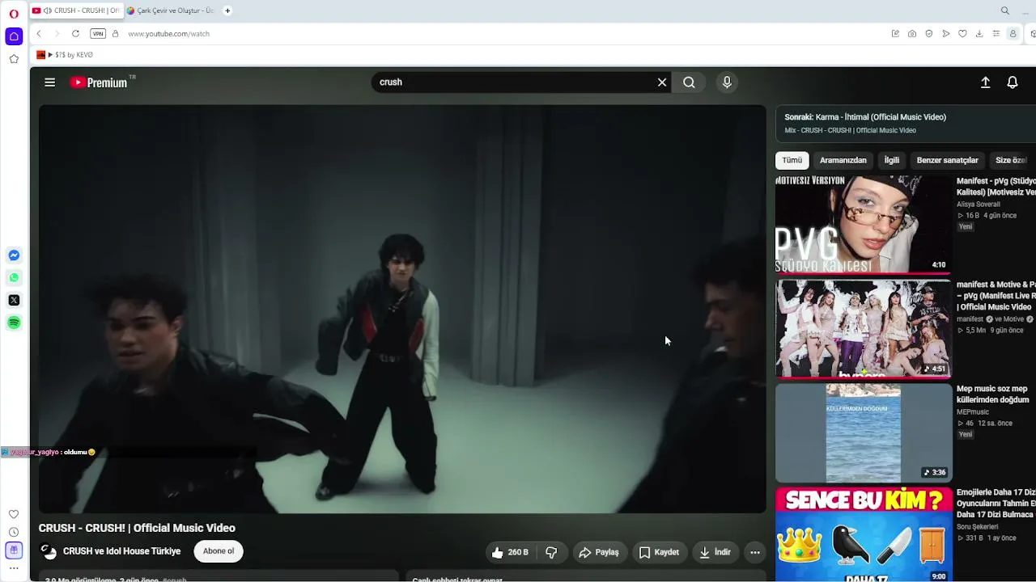Toggle the VPN badge in address bar
The image size is (1036, 582).
point(98,34)
